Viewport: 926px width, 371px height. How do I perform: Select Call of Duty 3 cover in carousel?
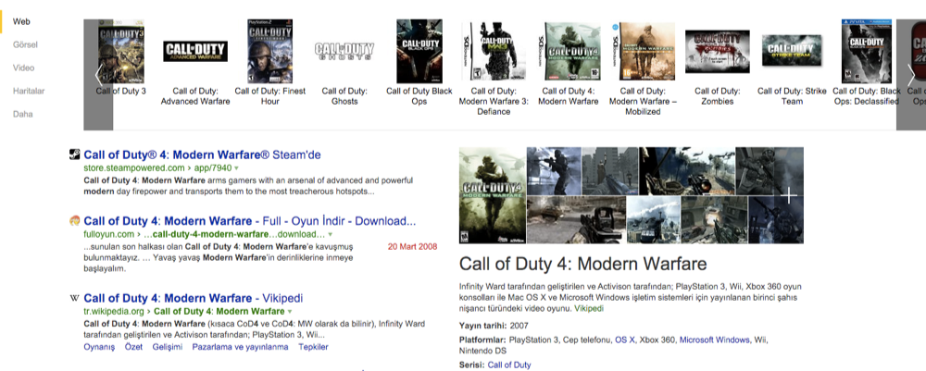(x=121, y=51)
